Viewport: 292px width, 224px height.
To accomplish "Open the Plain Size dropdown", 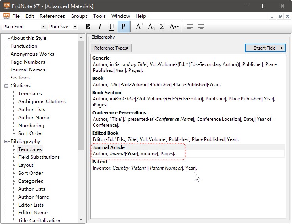I will point(75,27).
